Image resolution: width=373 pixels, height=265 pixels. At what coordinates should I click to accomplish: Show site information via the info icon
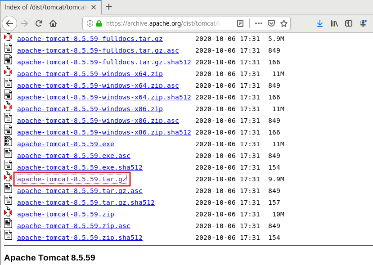coord(90,23)
